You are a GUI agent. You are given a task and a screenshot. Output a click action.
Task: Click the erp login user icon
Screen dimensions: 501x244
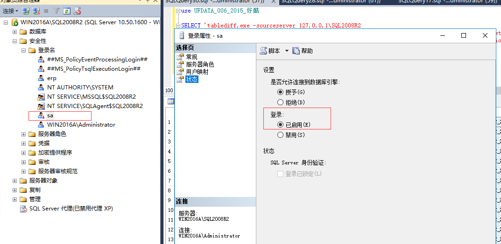click(x=41, y=78)
